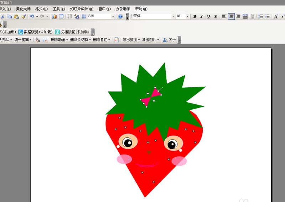Click the Redo arrow icon
The width and height of the screenshot is (285, 202).
click(42, 16)
